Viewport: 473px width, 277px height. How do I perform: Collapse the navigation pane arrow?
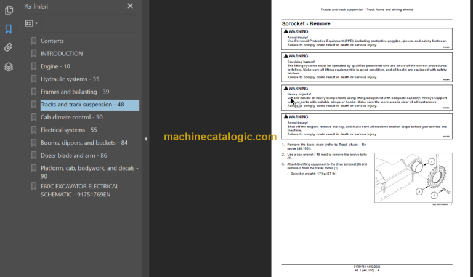coord(146,138)
